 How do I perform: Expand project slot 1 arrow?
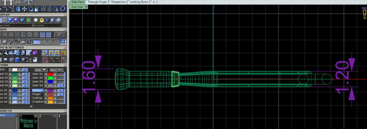(x=36, y=116)
